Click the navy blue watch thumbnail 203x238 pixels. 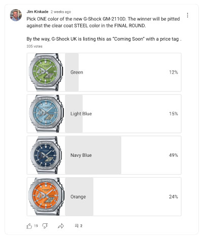tap(46, 155)
